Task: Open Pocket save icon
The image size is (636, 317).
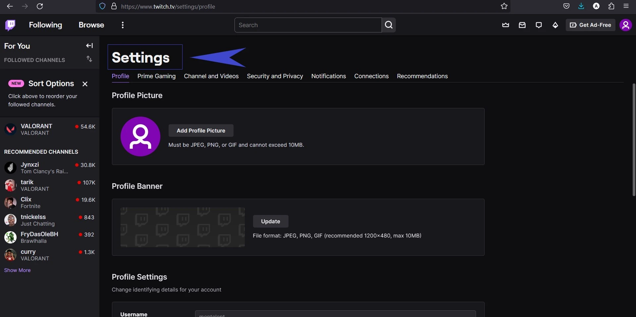Action: 566,6
